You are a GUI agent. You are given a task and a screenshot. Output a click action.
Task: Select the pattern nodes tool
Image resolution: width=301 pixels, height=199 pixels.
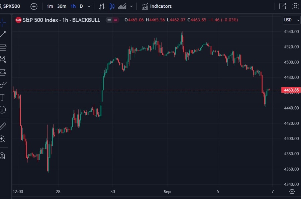pos(3,59)
